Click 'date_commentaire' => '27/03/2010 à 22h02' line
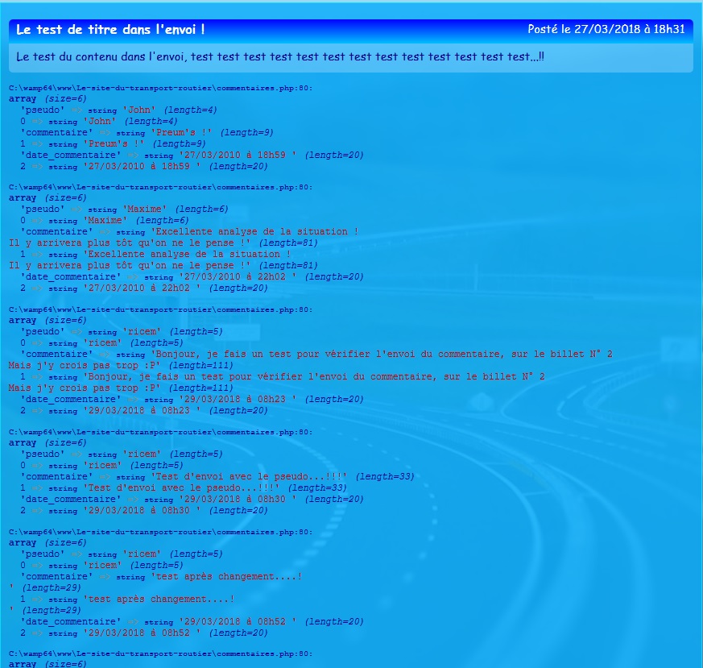Image resolution: width=703 pixels, height=668 pixels. (x=192, y=277)
